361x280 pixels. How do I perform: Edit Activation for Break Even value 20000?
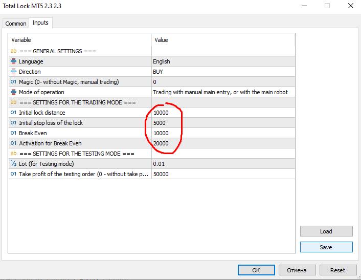coord(223,143)
